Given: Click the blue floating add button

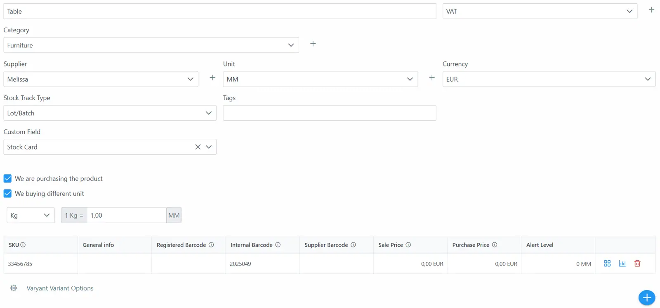Looking at the screenshot, I should coord(647,297).
